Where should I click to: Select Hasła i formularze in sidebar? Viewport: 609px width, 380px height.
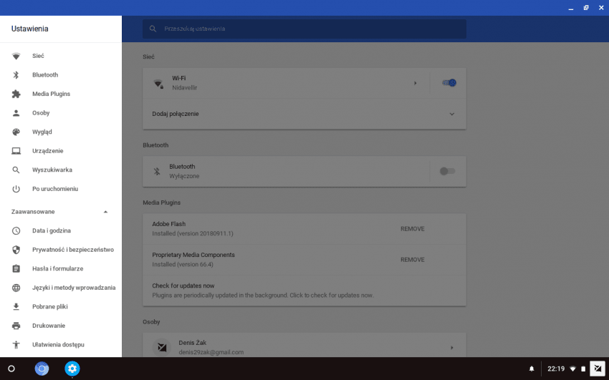click(x=57, y=268)
